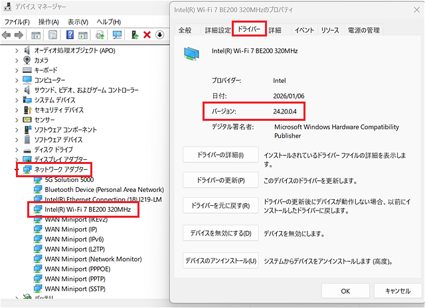The image size is (425, 308).
Task: Expand the オーディオ処理オブジェクト (APO) node
Action: point(17,50)
